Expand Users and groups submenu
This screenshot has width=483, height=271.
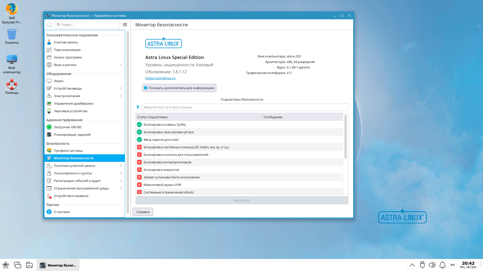point(121,173)
